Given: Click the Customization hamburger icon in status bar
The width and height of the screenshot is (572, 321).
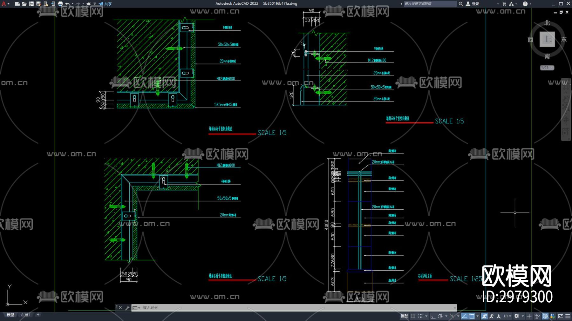Looking at the screenshot, I should 568,316.
